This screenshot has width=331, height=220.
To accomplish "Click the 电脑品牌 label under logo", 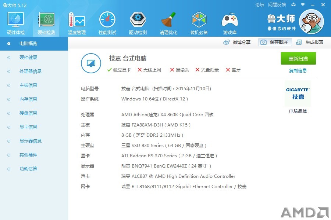I will [298, 111].
